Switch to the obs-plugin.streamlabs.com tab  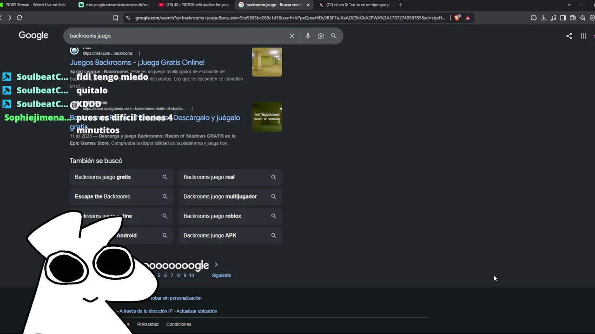pyautogui.click(x=114, y=5)
